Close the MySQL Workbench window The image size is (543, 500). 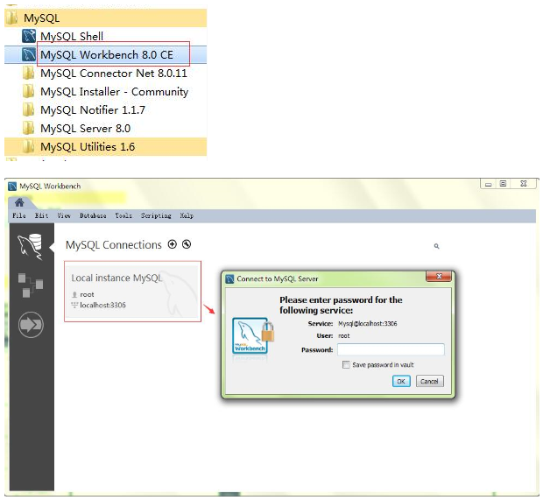point(524,184)
